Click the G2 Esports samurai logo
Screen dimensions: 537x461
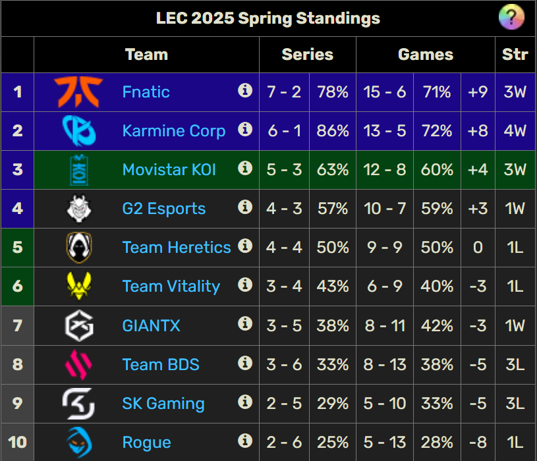click(x=79, y=208)
